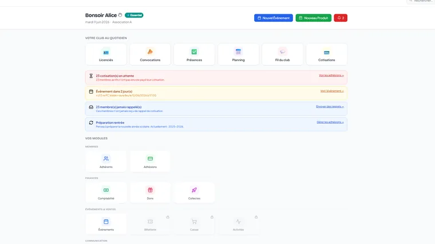Click 'Événement dans 2 jour(s)' text
The width and height of the screenshot is (435, 244).
tap(114, 91)
